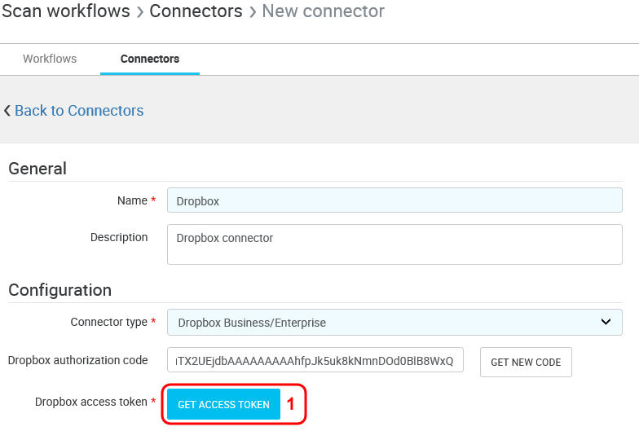Click the Dropbox access token label
Screen dimensions: 639x431
[91, 402]
